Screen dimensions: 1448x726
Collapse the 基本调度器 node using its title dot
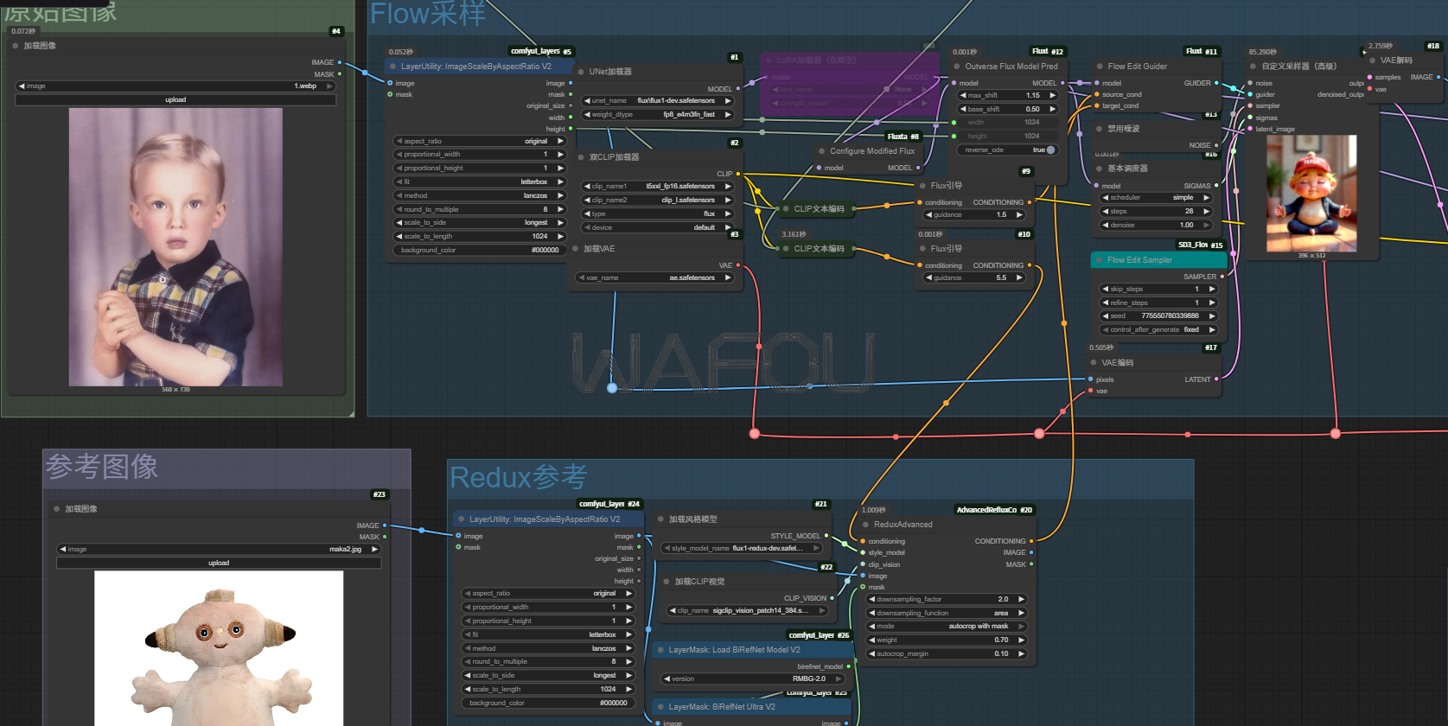[1100, 169]
